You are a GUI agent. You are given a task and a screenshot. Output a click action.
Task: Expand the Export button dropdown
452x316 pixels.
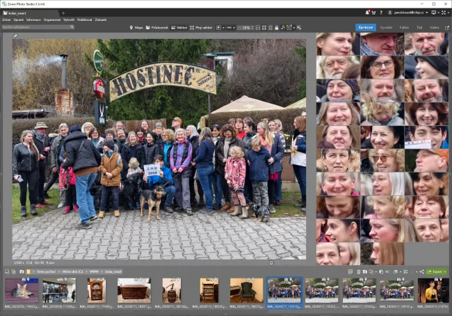pyautogui.click(x=446, y=271)
